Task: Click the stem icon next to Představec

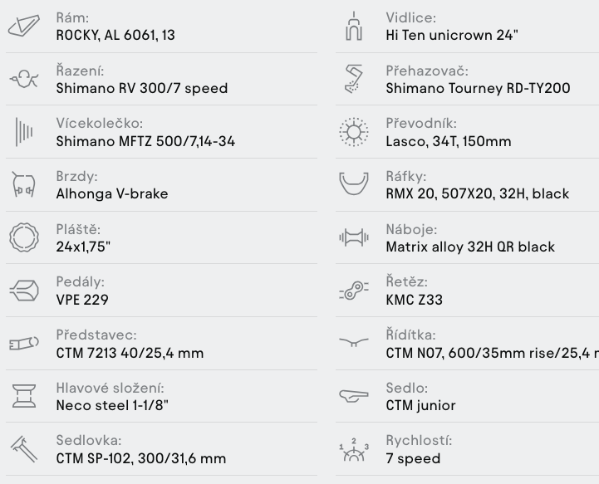Action: point(24,343)
